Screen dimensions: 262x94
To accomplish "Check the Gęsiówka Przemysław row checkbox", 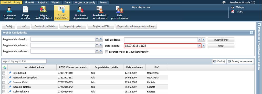I will [x=4, y=78].
